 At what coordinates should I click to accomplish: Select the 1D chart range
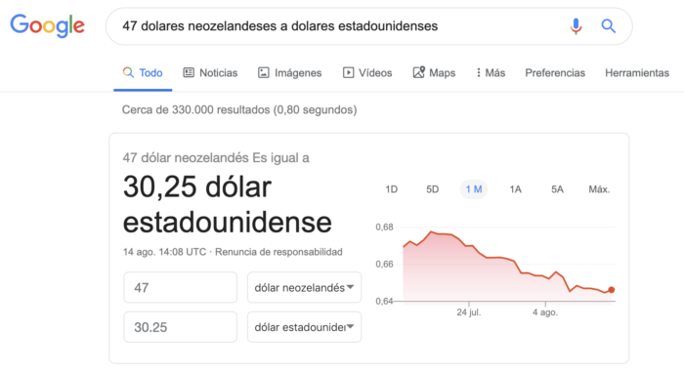[391, 189]
